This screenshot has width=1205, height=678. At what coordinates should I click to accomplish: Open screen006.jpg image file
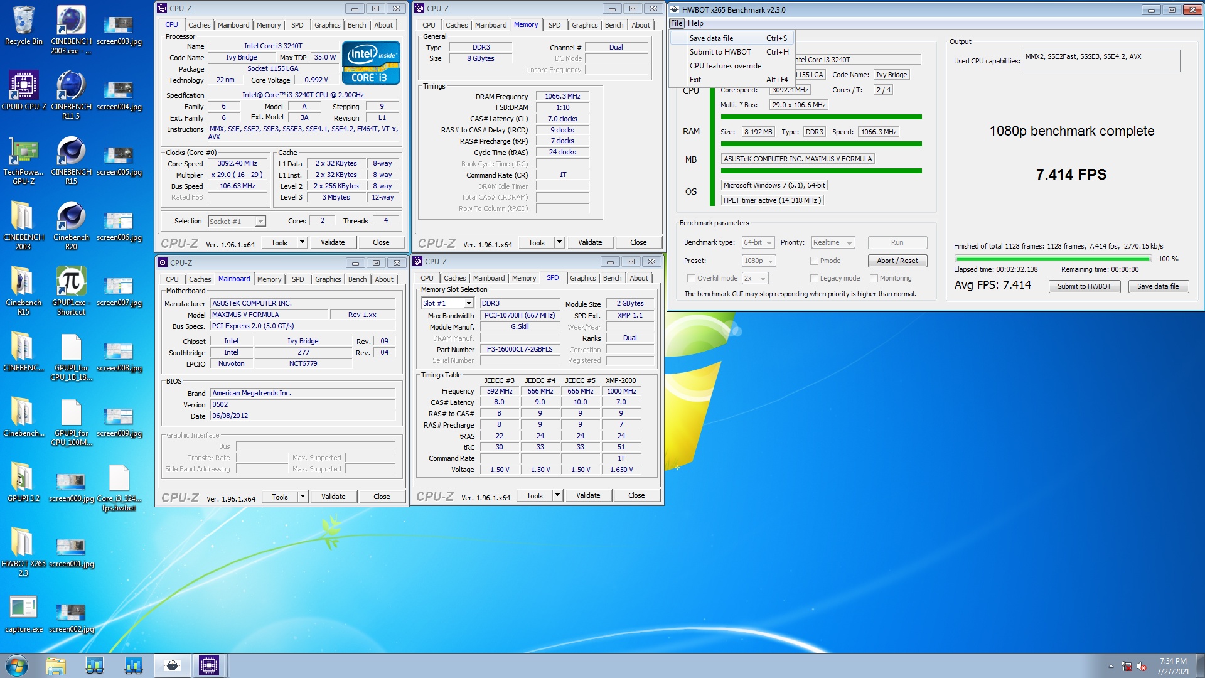(119, 227)
